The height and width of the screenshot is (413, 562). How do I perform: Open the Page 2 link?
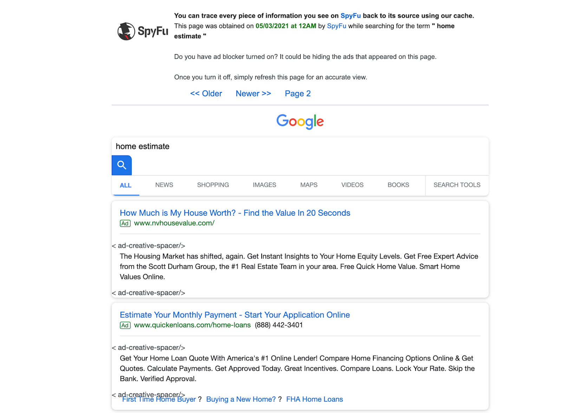tap(298, 93)
